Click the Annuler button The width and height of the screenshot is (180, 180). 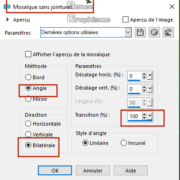(93, 171)
